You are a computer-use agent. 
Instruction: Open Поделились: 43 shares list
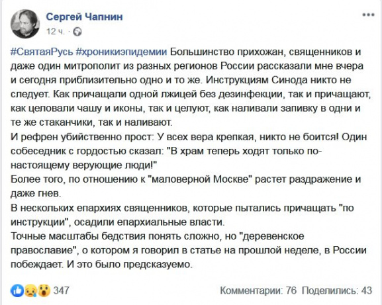337,290
